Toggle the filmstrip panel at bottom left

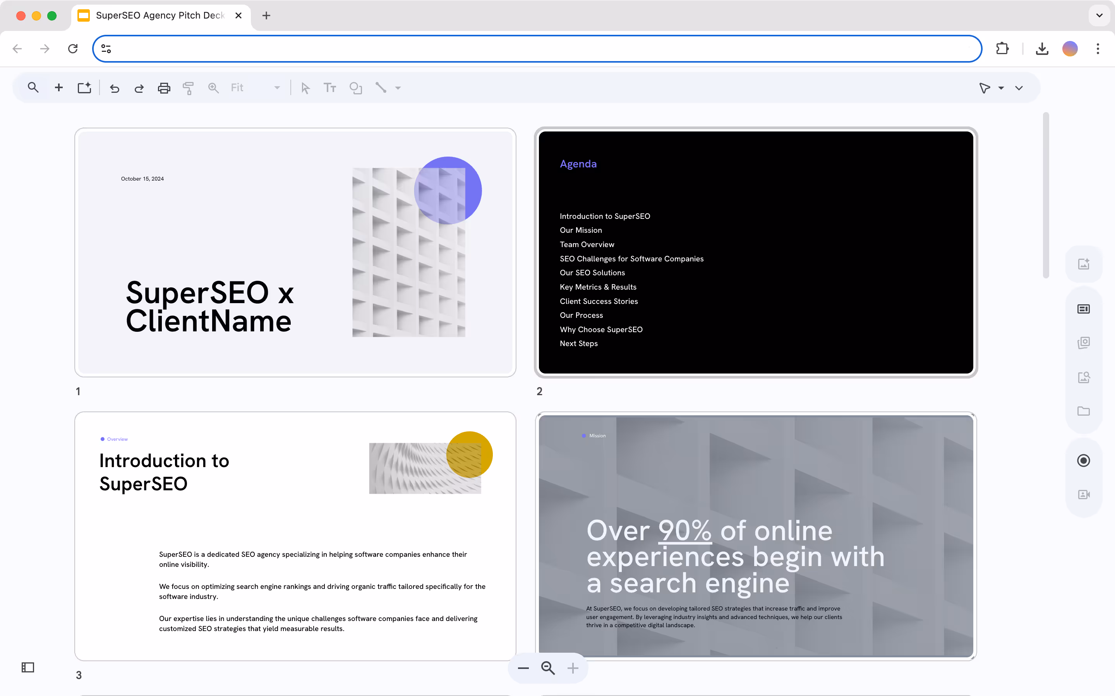[27, 667]
